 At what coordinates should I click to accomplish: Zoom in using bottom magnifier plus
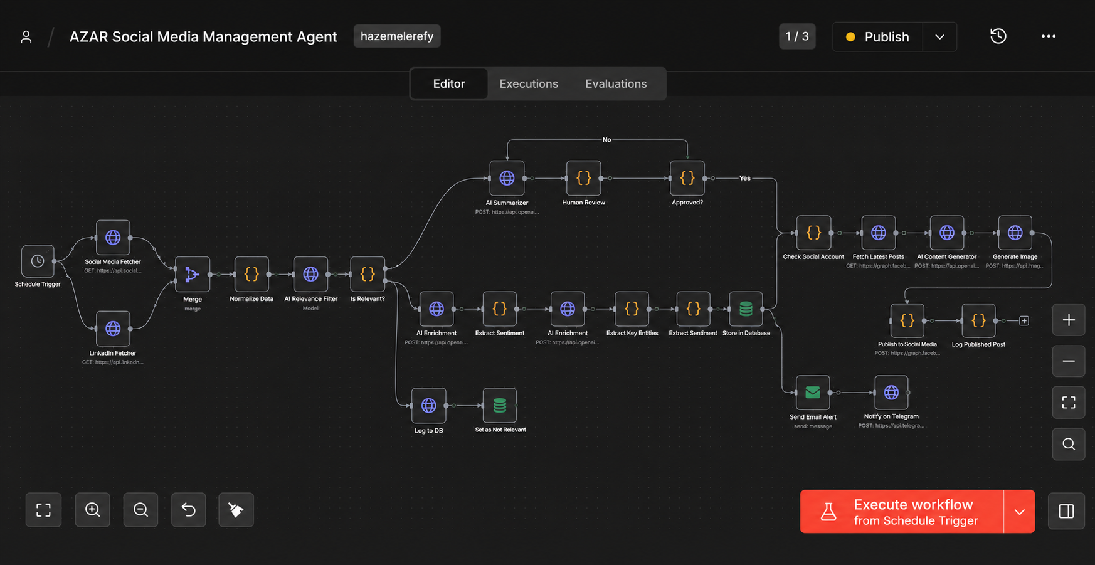pos(92,510)
